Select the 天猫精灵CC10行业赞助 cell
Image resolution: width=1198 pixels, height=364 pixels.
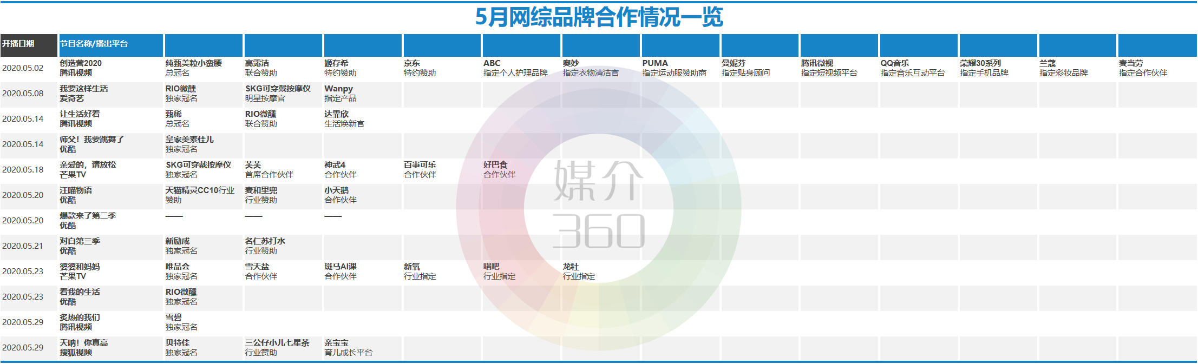click(x=204, y=195)
